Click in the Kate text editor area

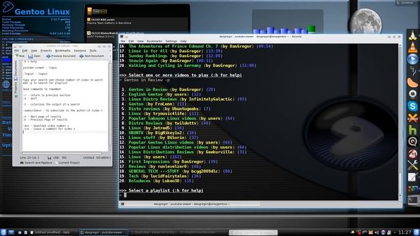65,106
